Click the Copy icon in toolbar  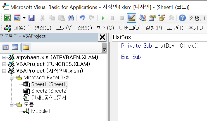pyautogui.click(x=52, y=18)
